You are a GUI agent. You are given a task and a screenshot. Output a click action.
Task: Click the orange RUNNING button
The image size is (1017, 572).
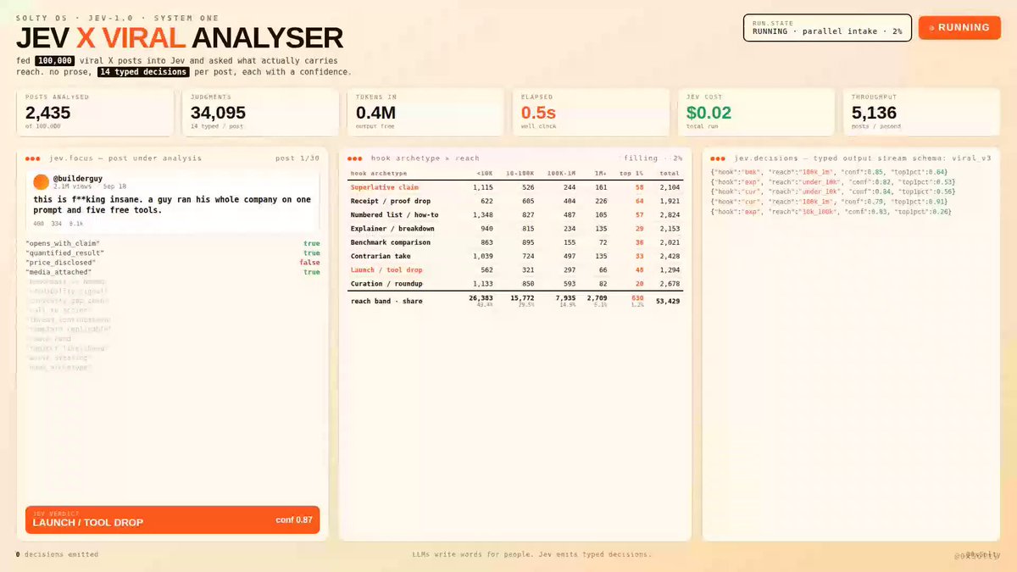pyautogui.click(x=959, y=28)
